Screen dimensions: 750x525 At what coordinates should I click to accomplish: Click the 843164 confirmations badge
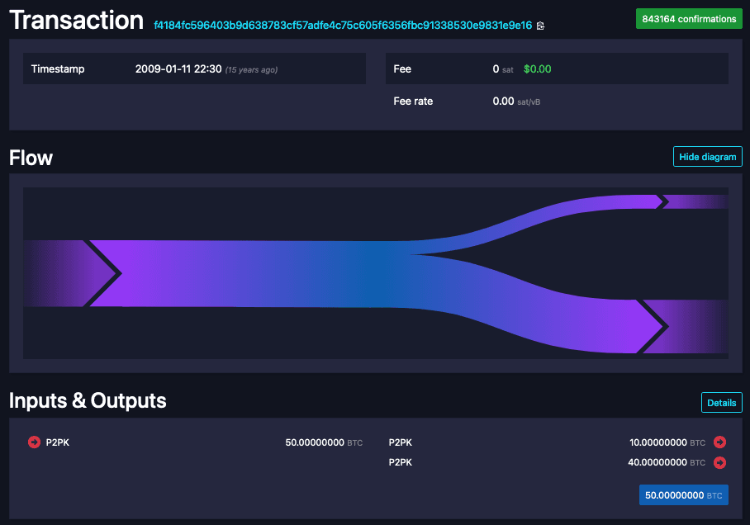(689, 19)
